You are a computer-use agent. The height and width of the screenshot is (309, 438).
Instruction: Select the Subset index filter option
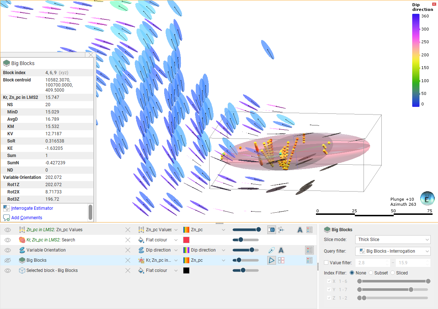371,273
